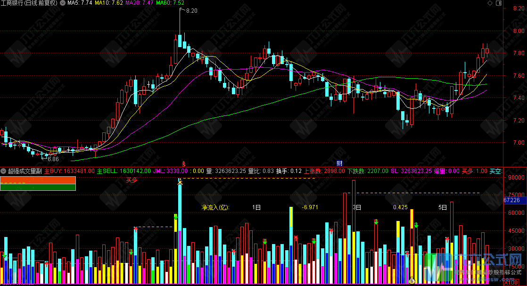
Task: Click the 5日 net inflow label
Action: 443,207
